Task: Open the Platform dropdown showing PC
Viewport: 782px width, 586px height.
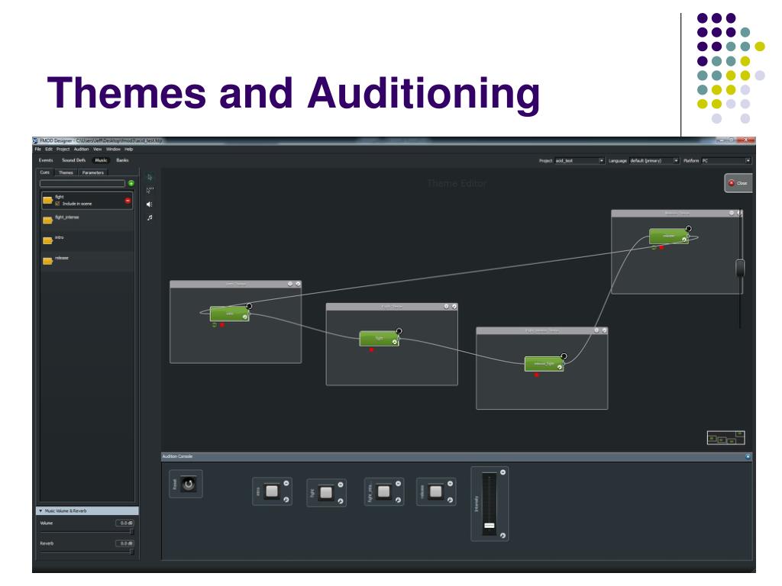Action: 726,160
